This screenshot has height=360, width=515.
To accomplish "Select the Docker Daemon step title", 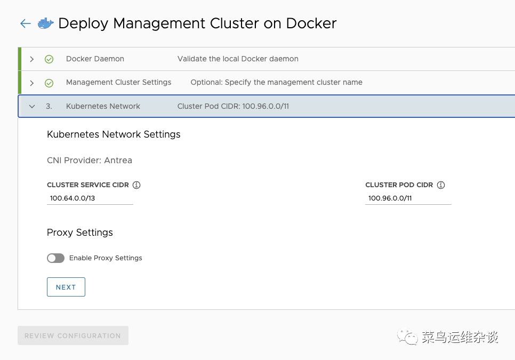I will coord(95,59).
